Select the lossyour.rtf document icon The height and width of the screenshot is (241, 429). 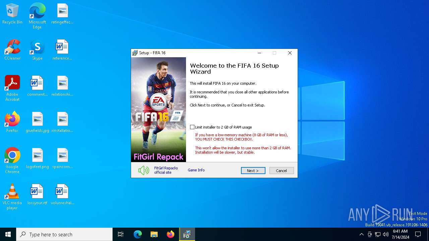[37, 195]
